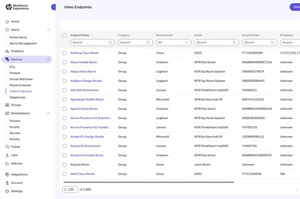300x199 pixels.
Task: Collapse the Alerts section chevron
Action: click(x=48, y=30)
